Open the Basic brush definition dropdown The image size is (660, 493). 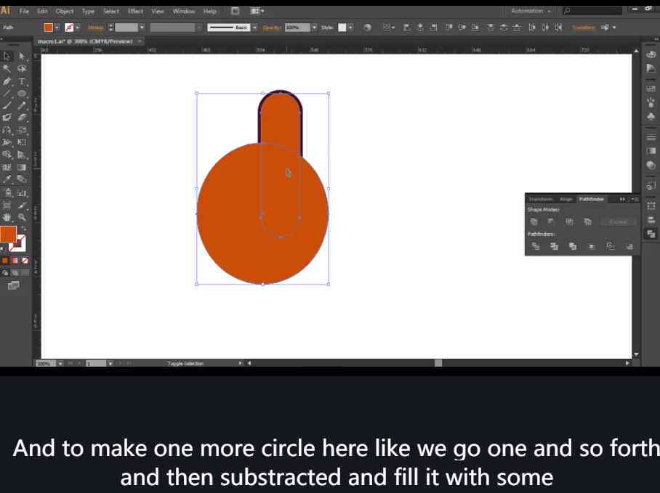[x=254, y=28]
